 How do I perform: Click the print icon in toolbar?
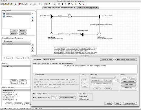coord(16,4)
